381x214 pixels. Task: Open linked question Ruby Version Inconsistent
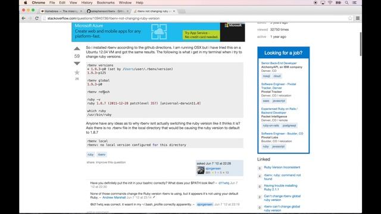tap(282, 167)
